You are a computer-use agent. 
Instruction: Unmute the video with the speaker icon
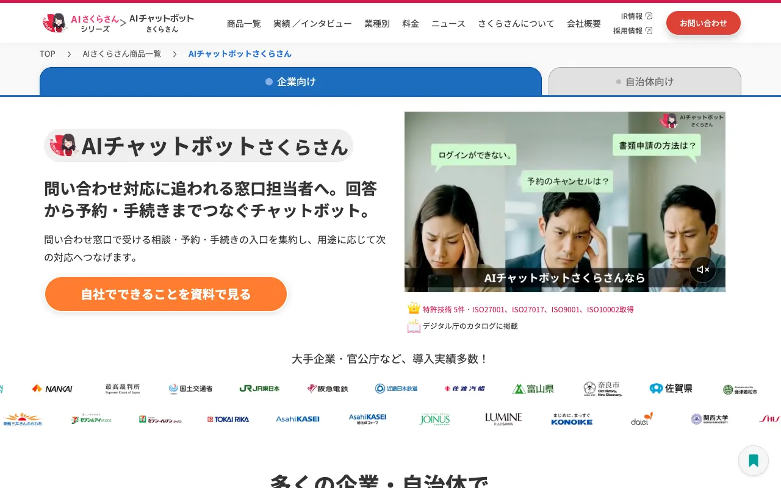(x=703, y=270)
